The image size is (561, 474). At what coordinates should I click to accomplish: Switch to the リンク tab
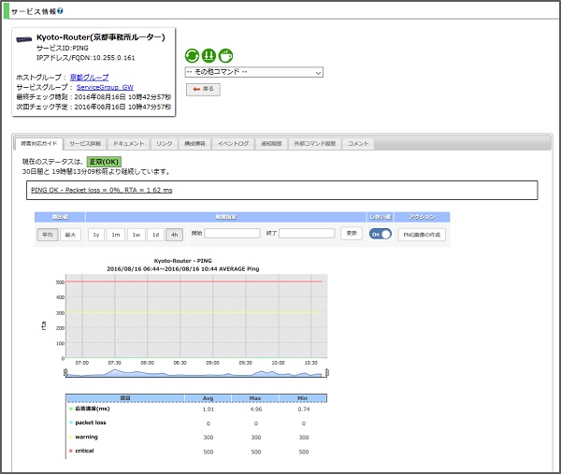(x=165, y=144)
